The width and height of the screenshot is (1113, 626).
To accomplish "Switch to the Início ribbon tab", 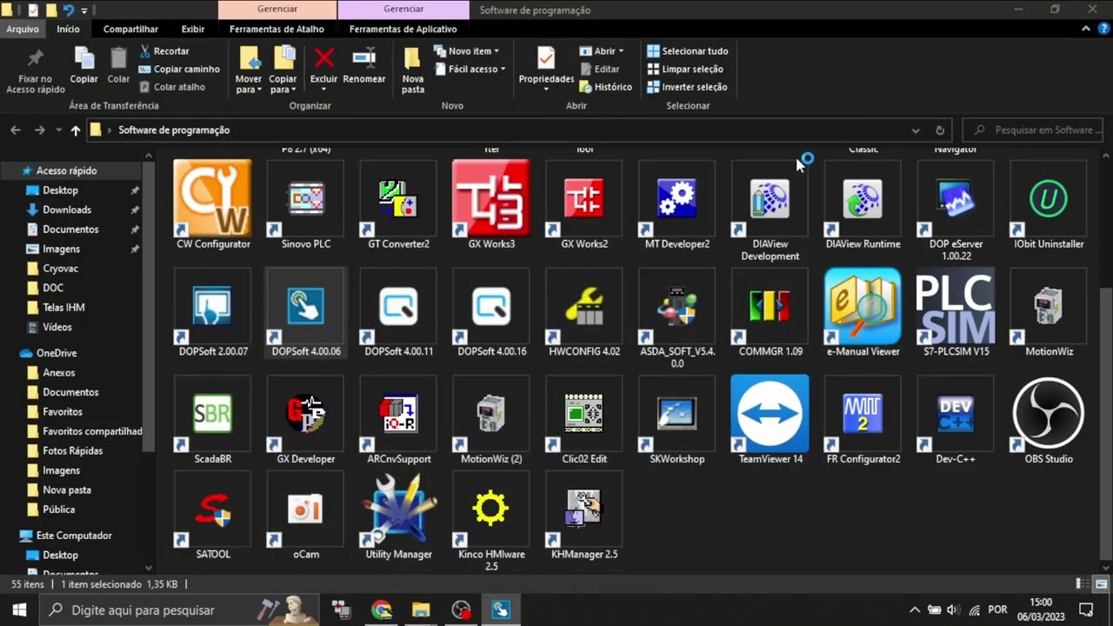I will click(68, 29).
